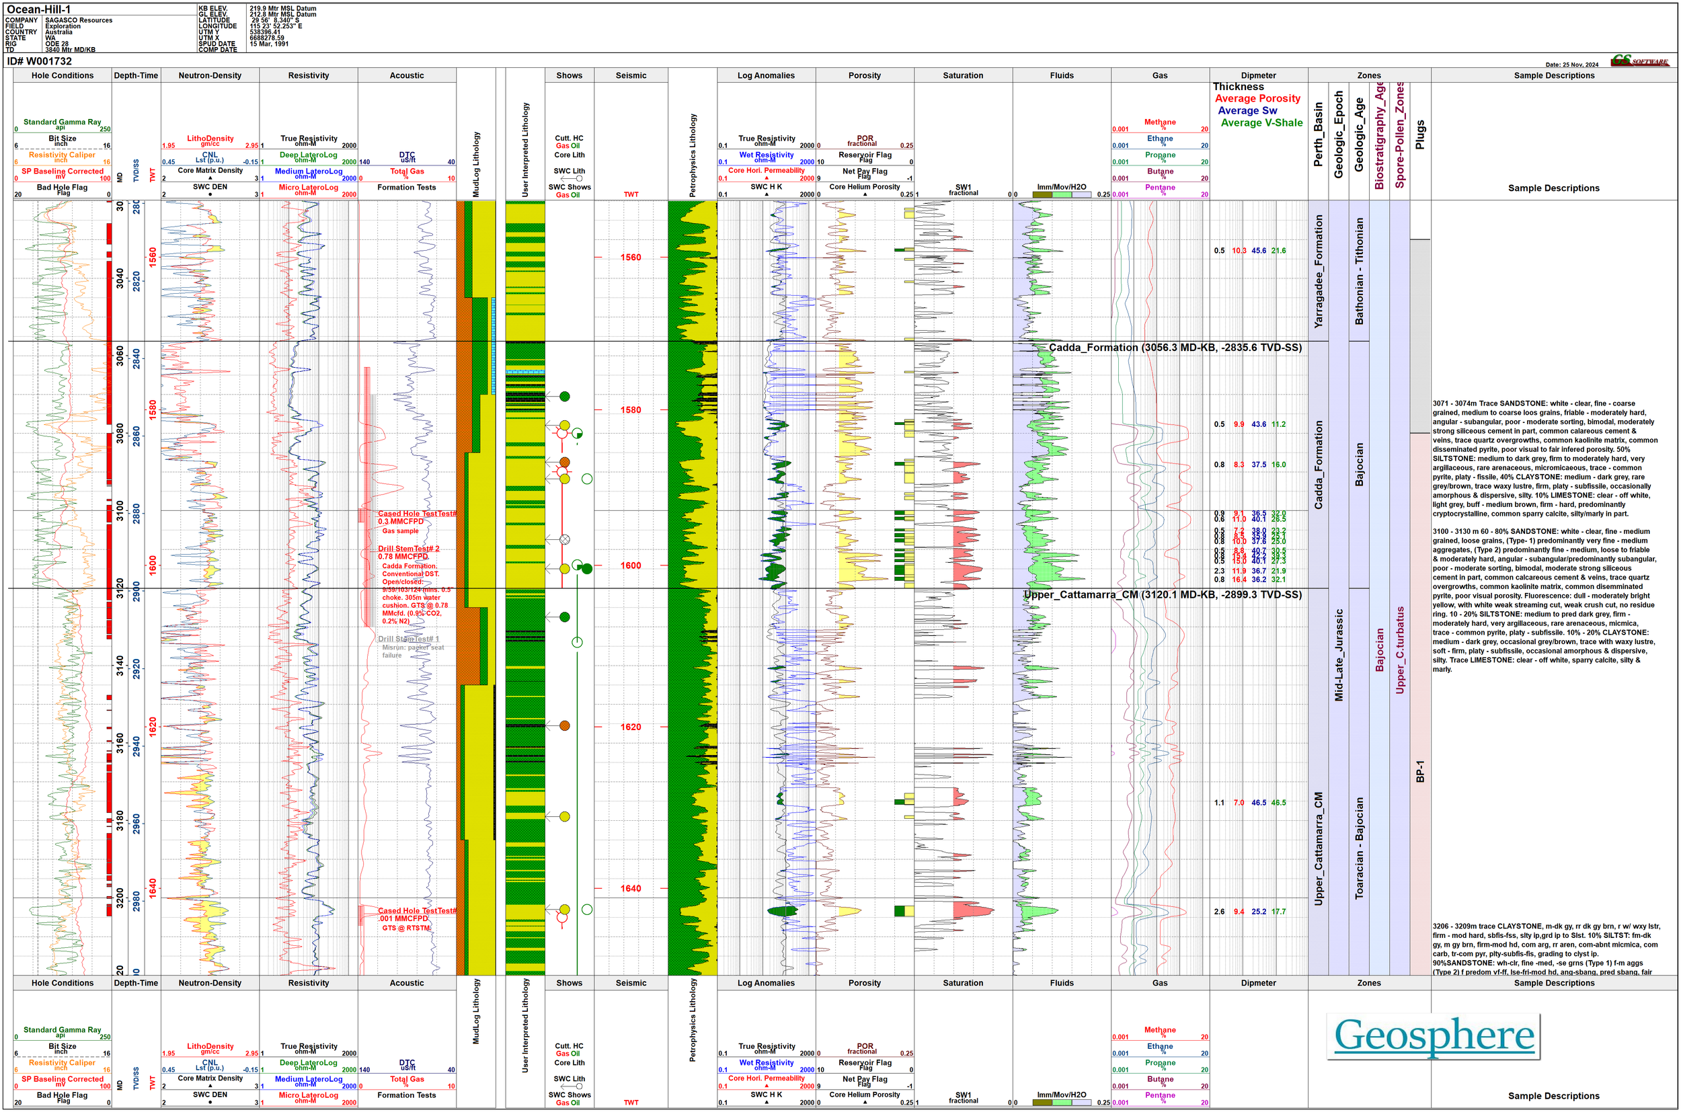Click the solid green show circle below Cadda_Formation top
The height and width of the screenshot is (1112, 1681).
click(x=565, y=397)
